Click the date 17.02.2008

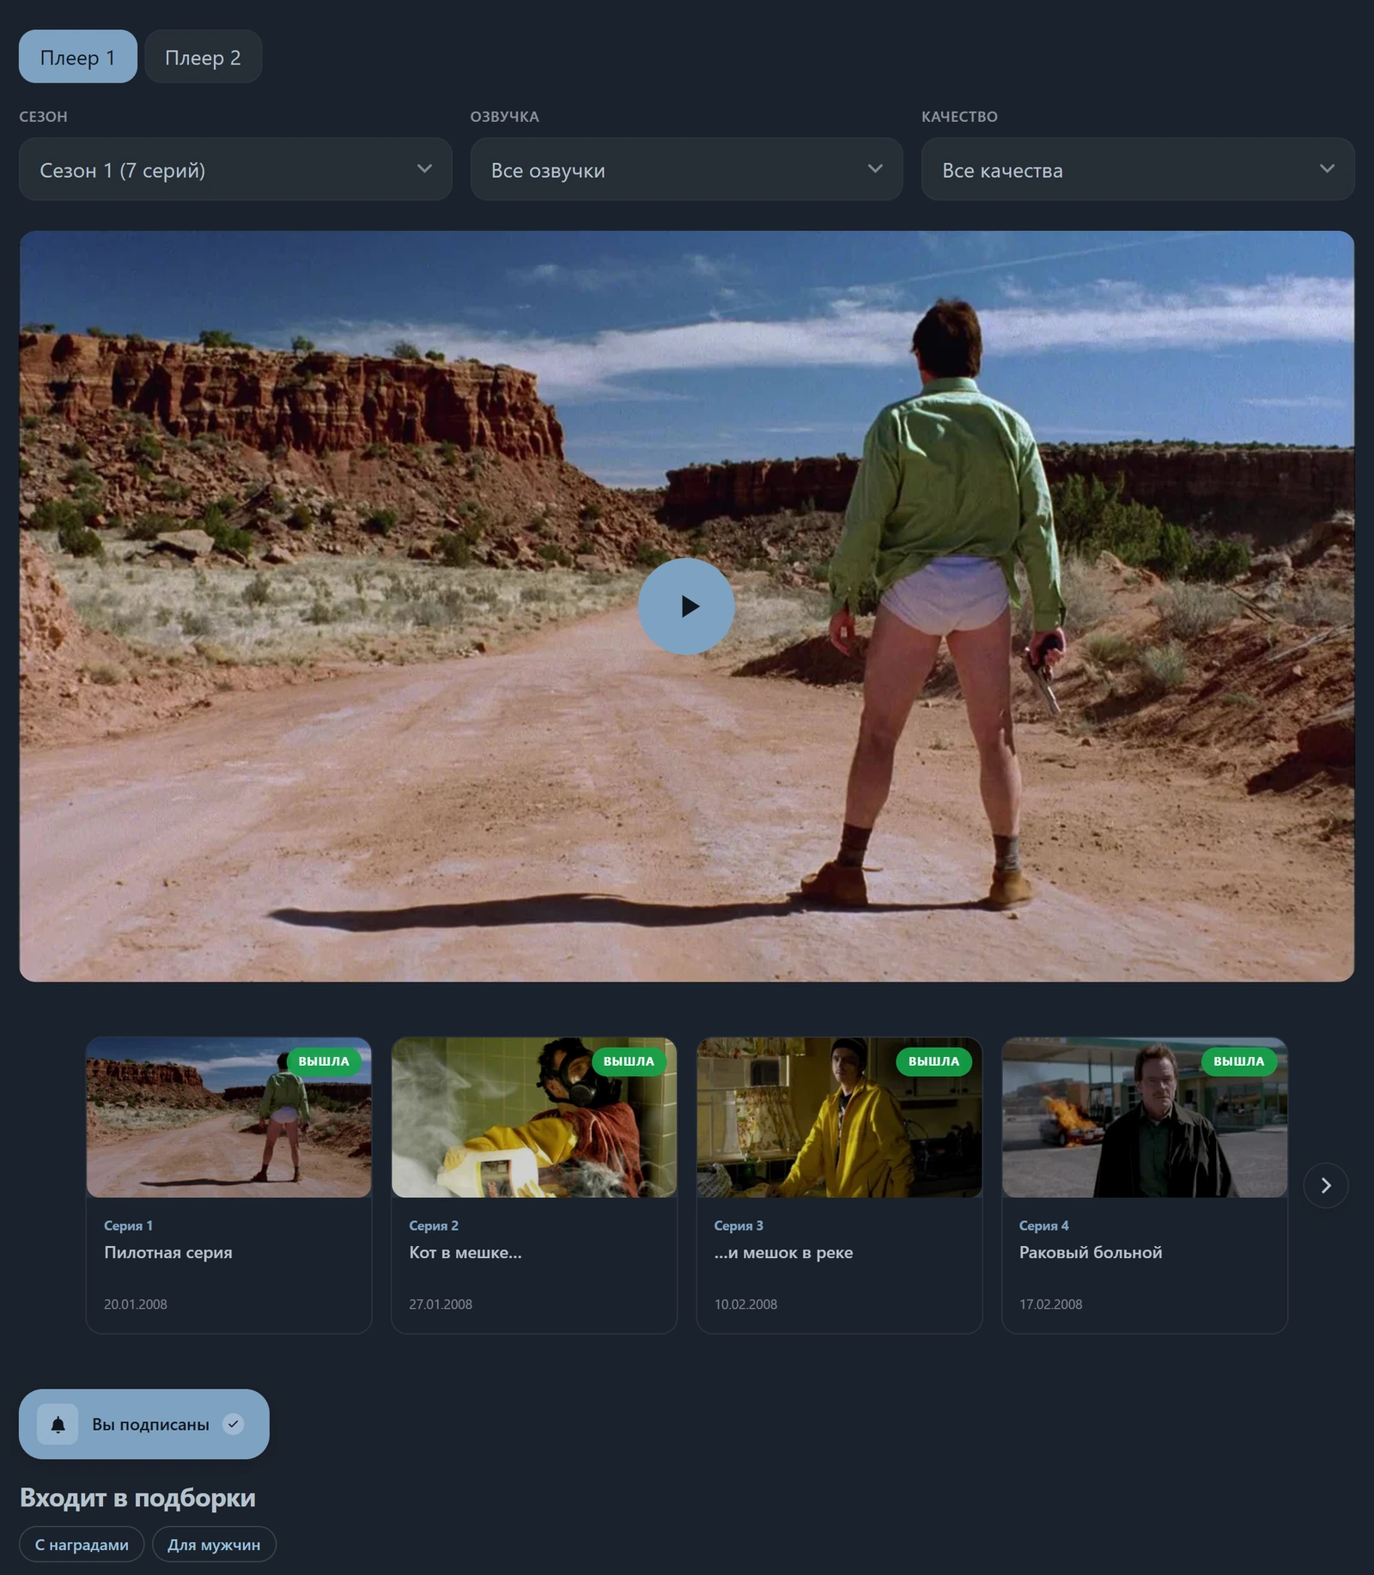tap(1051, 1304)
